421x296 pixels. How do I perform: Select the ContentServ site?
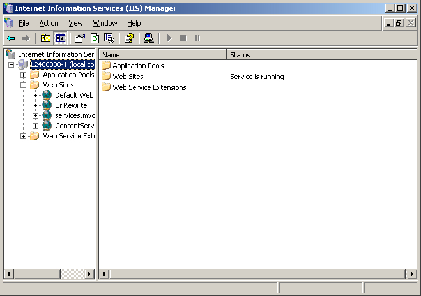[x=74, y=126]
